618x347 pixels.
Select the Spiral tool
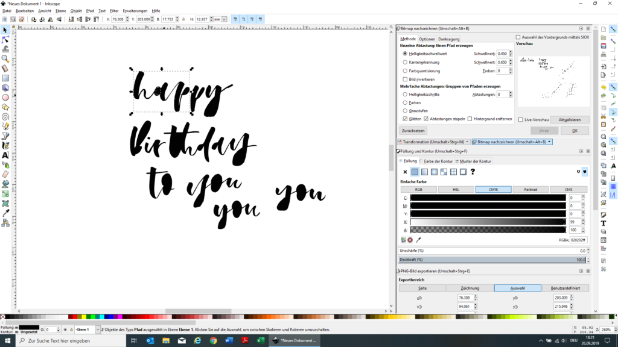click(x=5, y=116)
